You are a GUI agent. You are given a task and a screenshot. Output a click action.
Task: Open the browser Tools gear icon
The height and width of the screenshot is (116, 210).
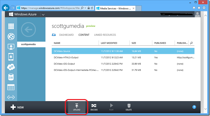[204, 8]
